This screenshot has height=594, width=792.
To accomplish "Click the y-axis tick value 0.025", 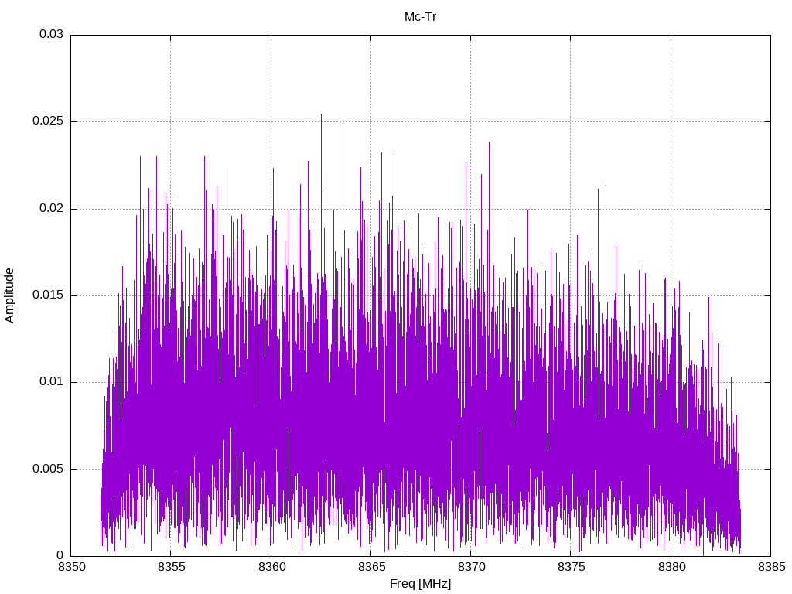I will tap(48, 121).
